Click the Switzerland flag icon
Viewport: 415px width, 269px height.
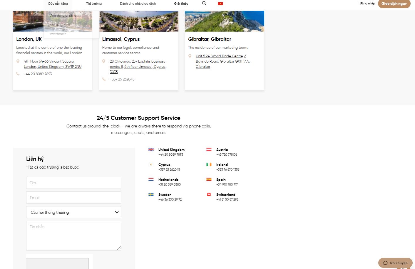click(x=209, y=194)
